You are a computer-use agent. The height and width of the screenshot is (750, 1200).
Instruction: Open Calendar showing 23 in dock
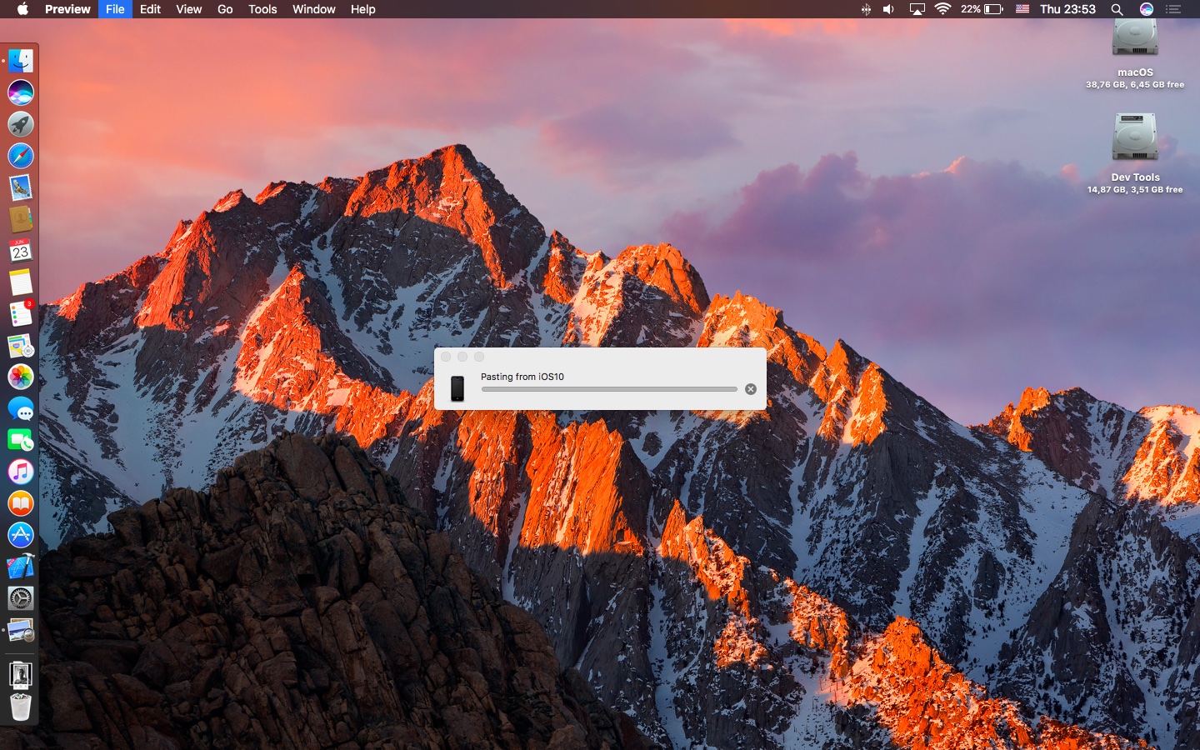coord(21,251)
